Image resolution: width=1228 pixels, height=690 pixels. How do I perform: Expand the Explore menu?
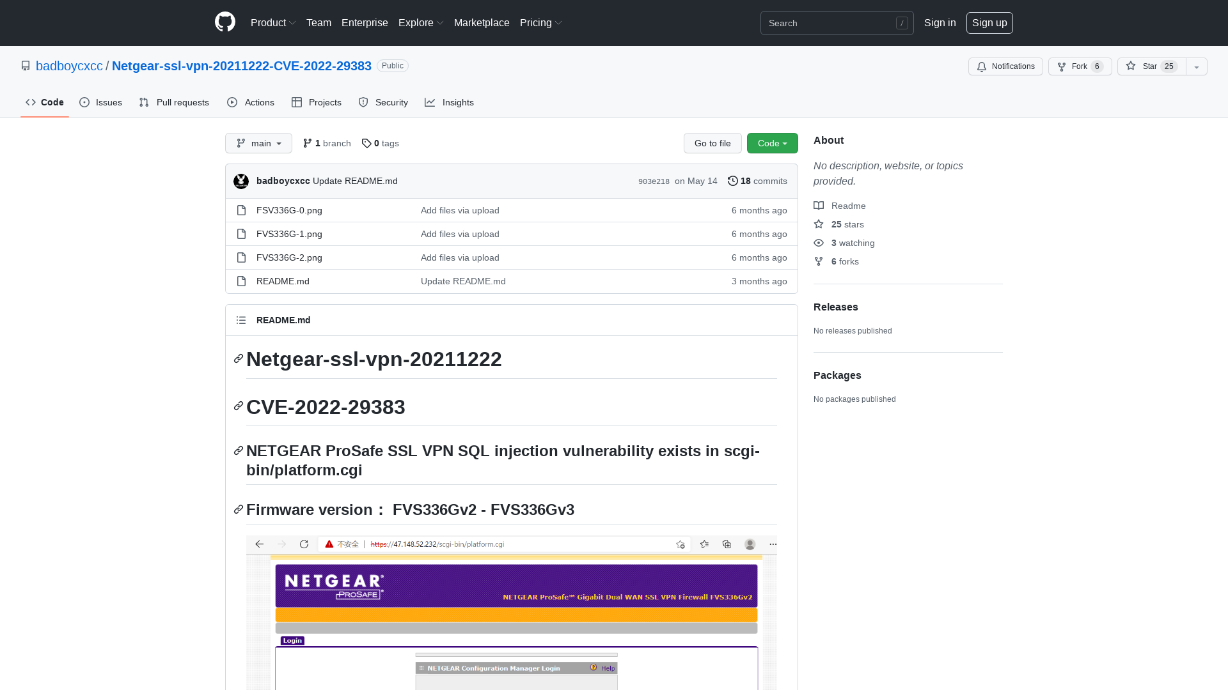point(421,22)
